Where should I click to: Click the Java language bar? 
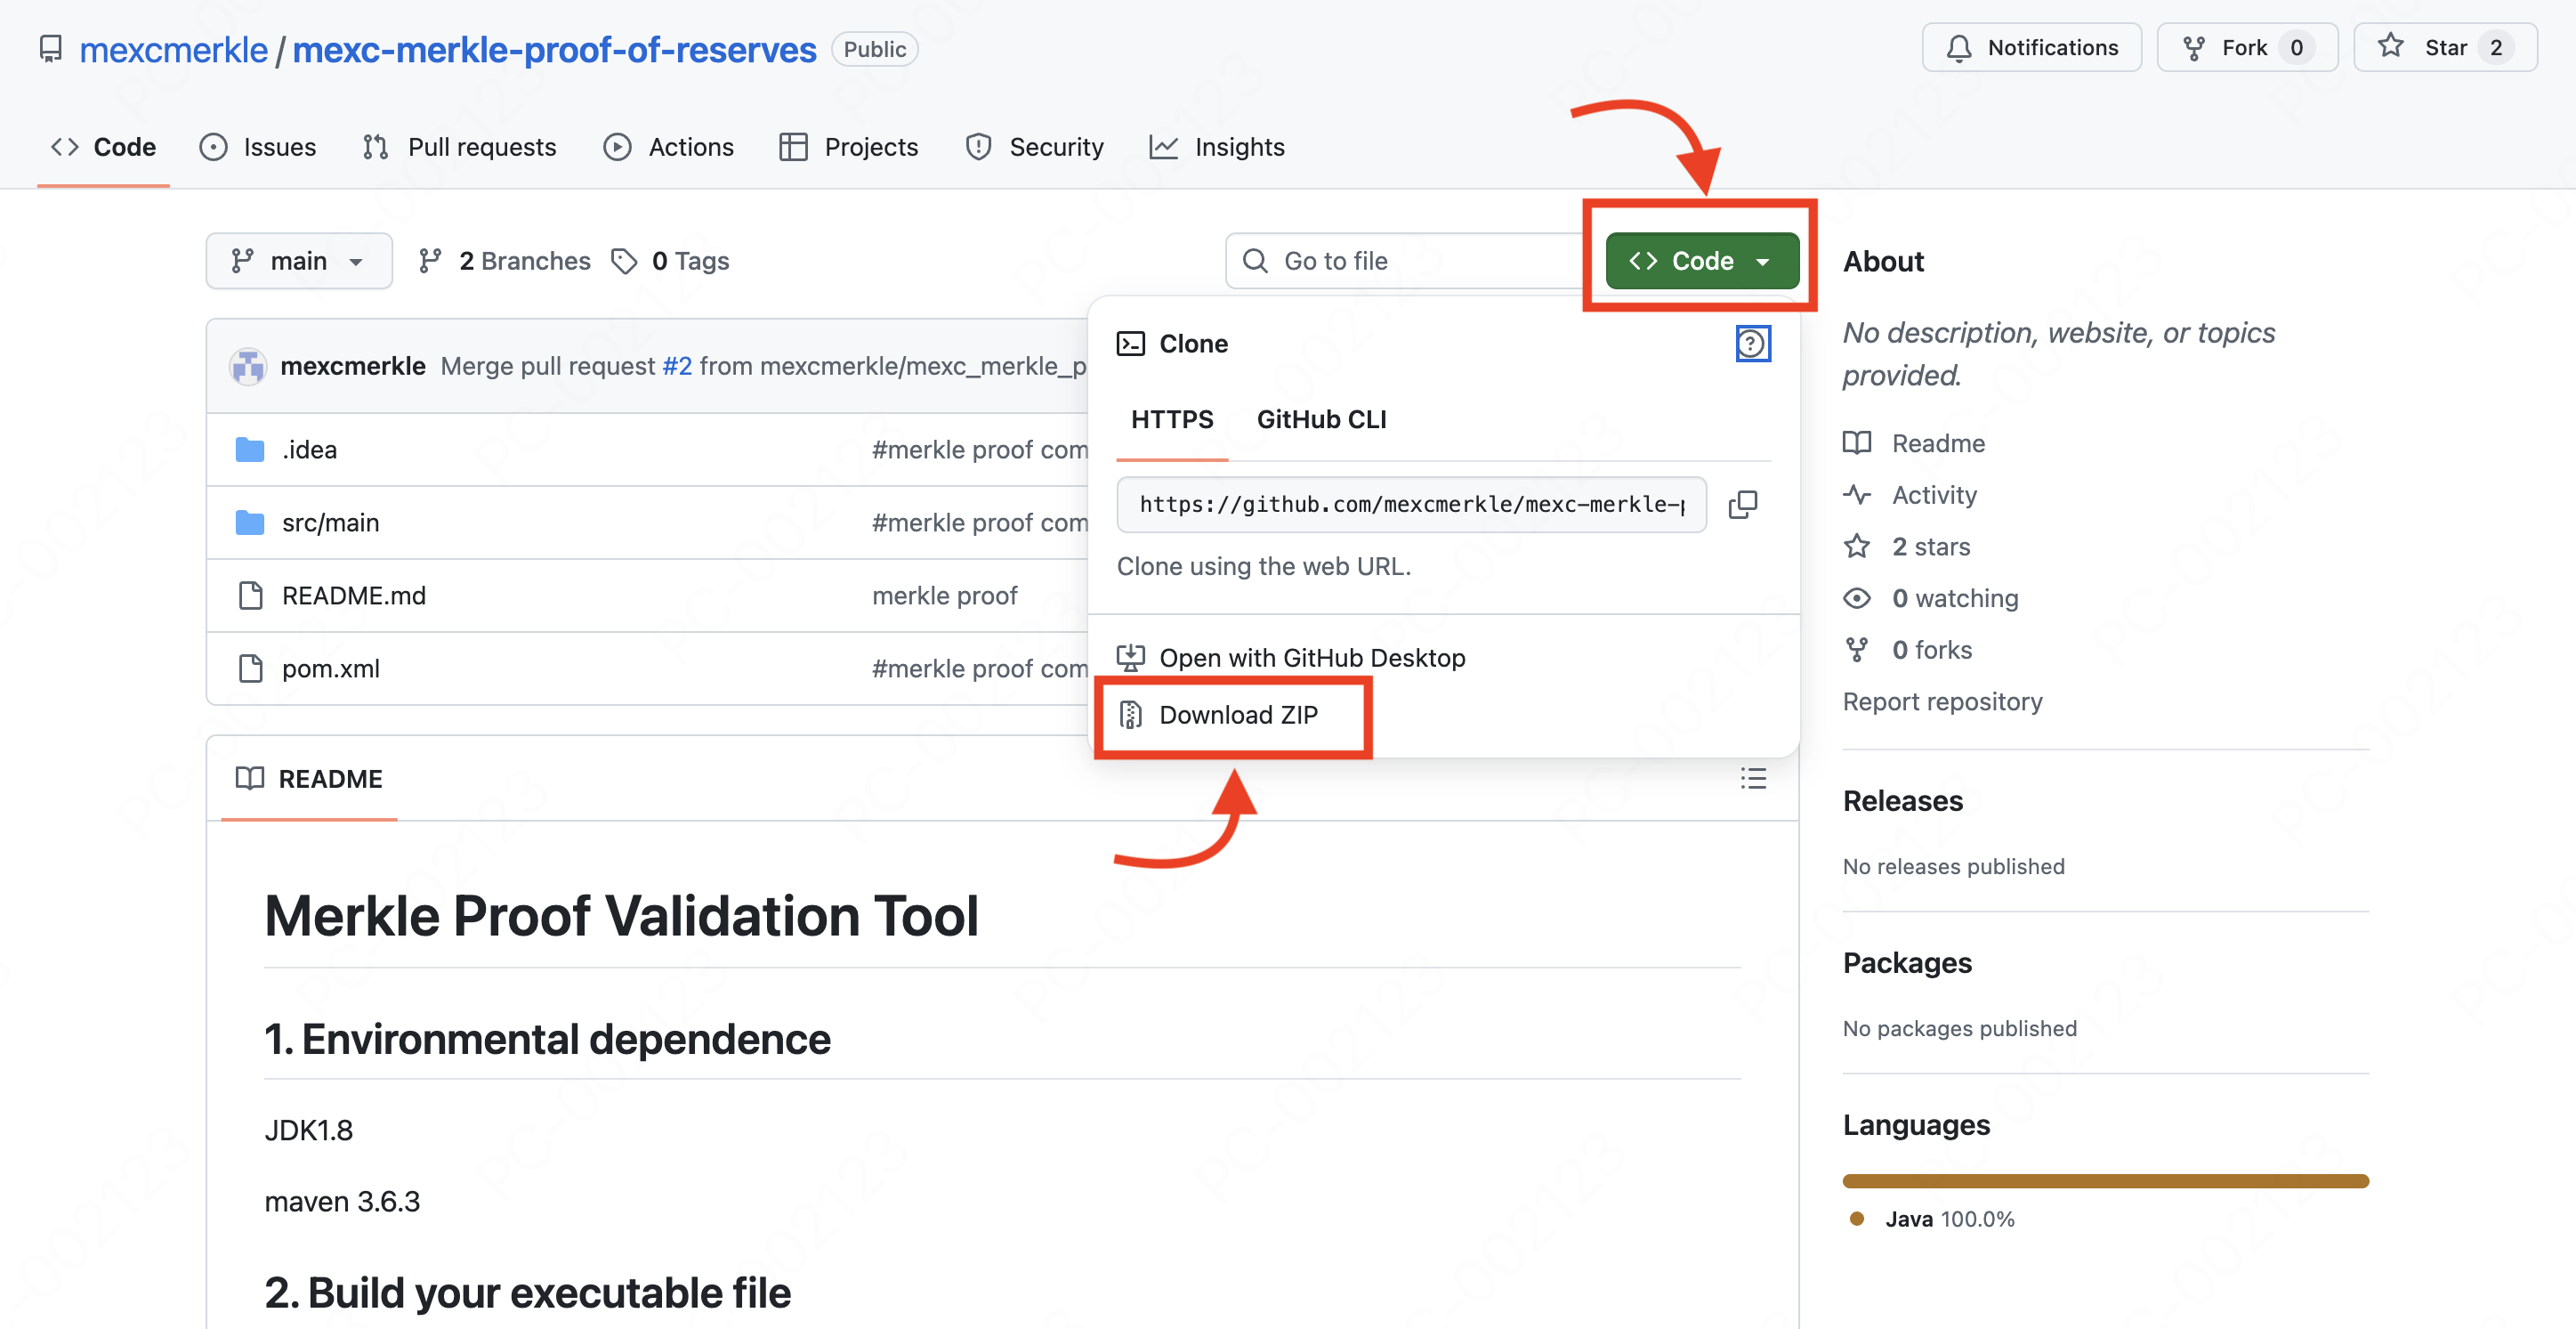coord(2104,1181)
